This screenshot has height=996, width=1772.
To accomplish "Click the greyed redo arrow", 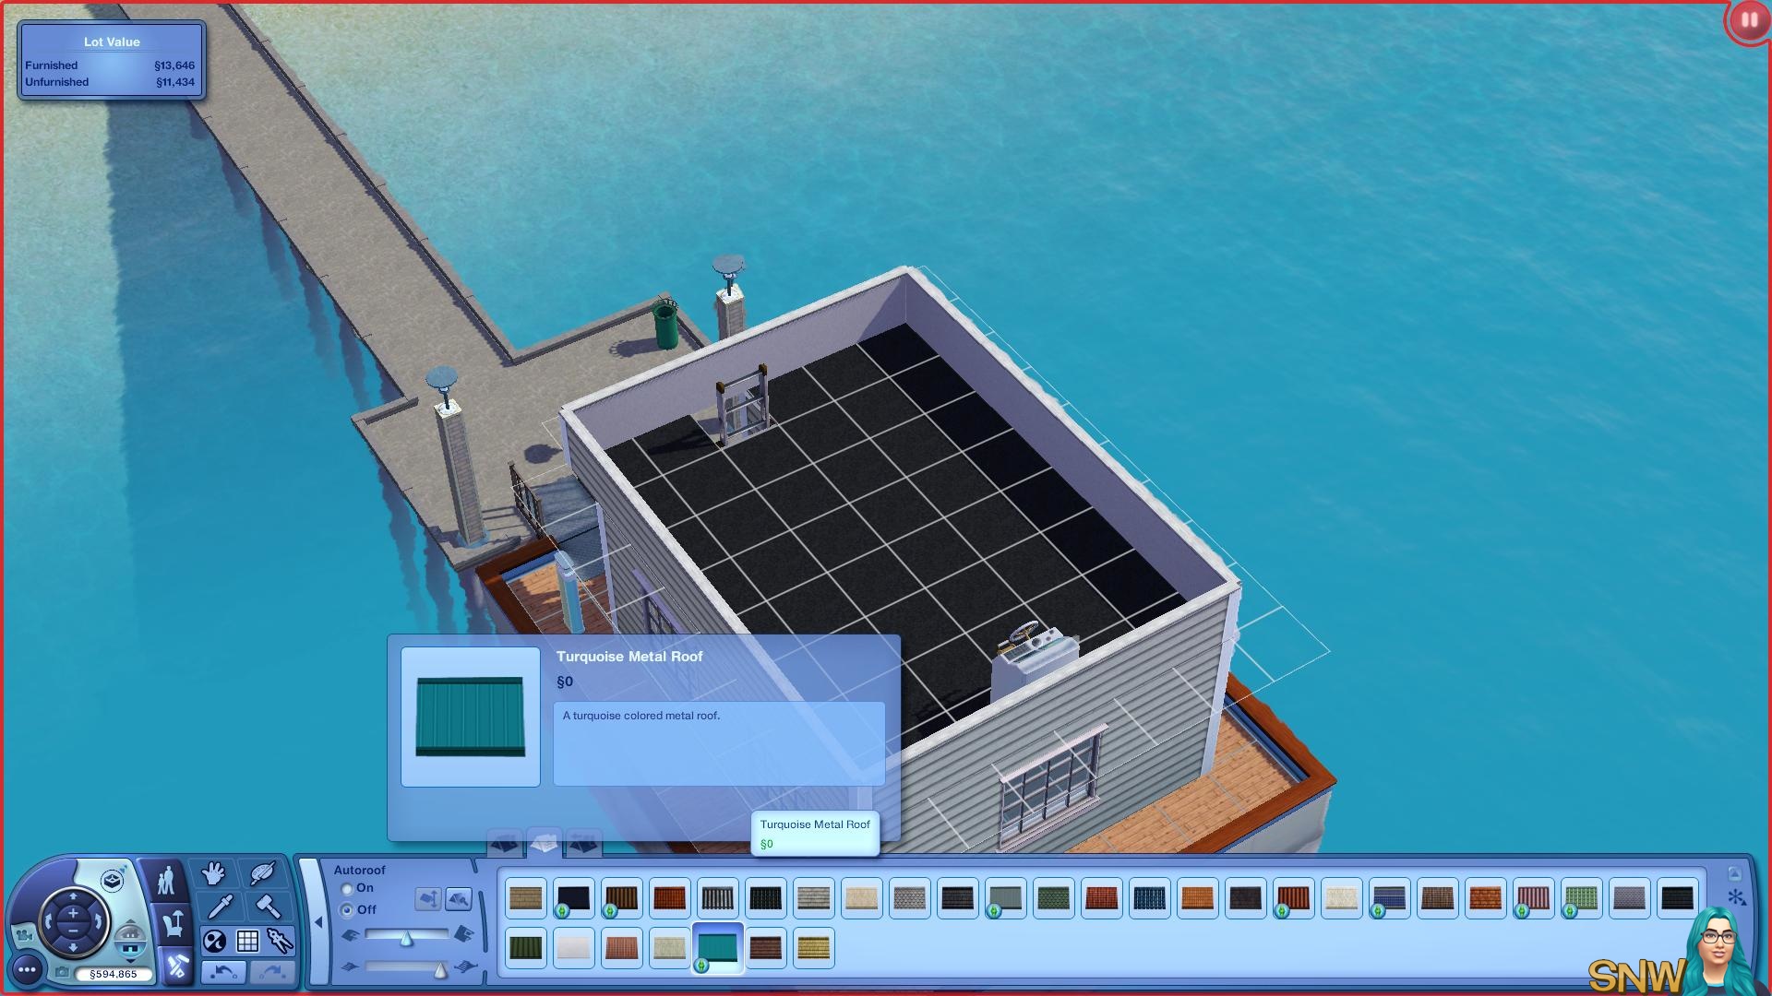I will pos(270,972).
